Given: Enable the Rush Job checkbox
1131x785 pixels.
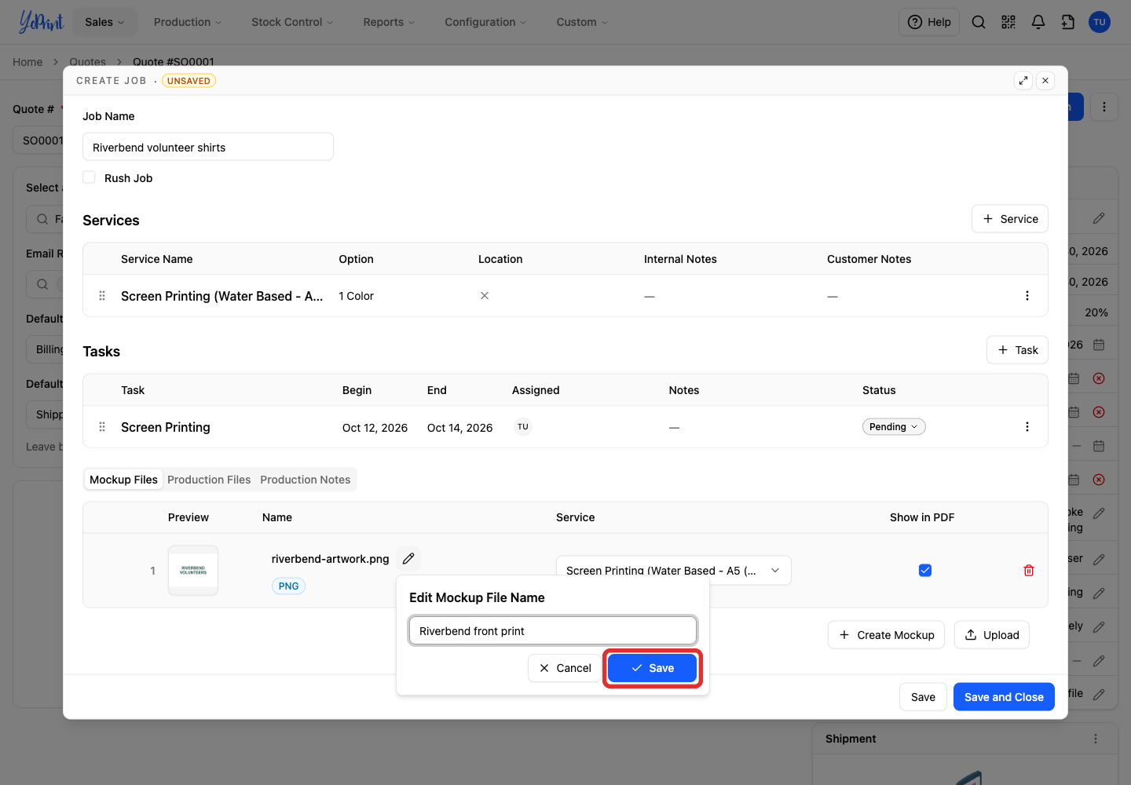Looking at the screenshot, I should click(89, 177).
